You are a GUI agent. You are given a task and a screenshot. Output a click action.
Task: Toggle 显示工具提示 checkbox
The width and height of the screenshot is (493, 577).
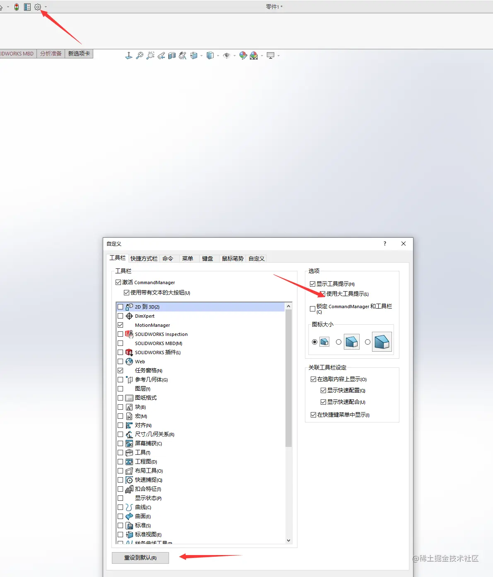click(x=313, y=284)
